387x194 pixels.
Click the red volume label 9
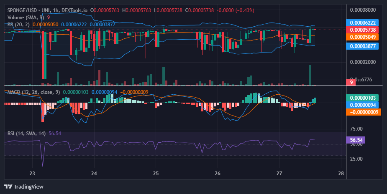coord(351,82)
